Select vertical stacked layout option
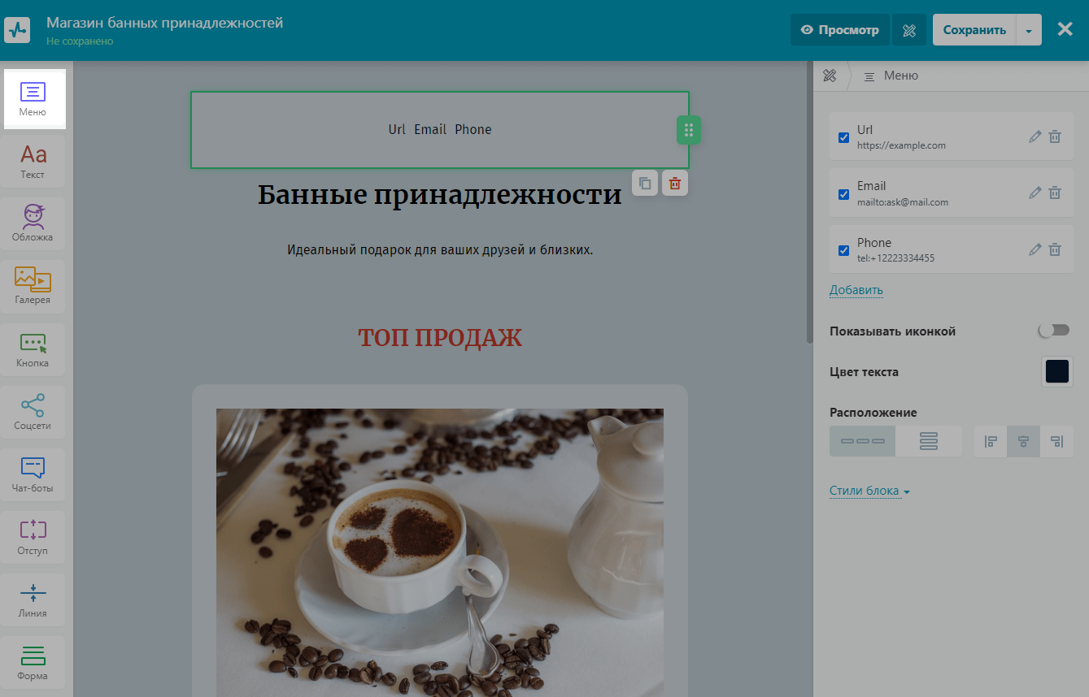The height and width of the screenshot is (697, 1089). (928, 441)
